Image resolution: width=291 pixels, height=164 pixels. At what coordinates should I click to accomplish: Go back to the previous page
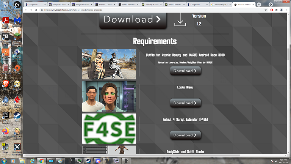[x=26, y=10]
